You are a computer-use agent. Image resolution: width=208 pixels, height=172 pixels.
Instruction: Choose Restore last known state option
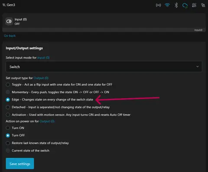pyautogui.click(x=8, y=143)
